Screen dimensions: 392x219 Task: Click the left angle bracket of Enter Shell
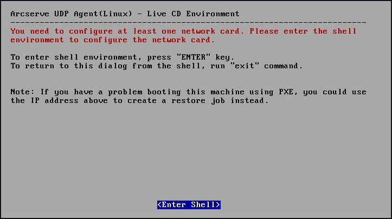[x=159, y=205]
